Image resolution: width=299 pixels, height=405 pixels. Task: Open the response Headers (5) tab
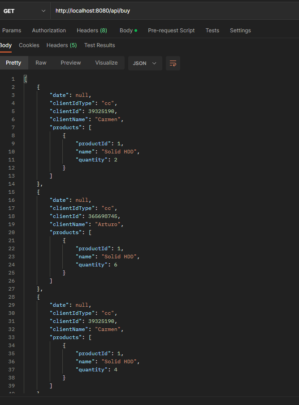(x=61, y=45)
